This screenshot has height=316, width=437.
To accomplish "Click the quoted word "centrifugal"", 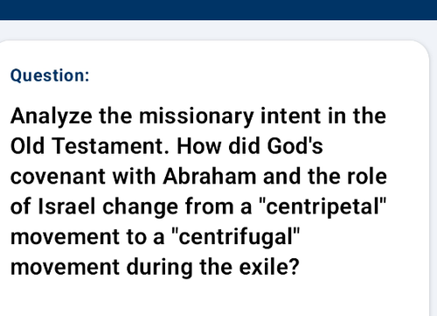I will coord(236,237).
